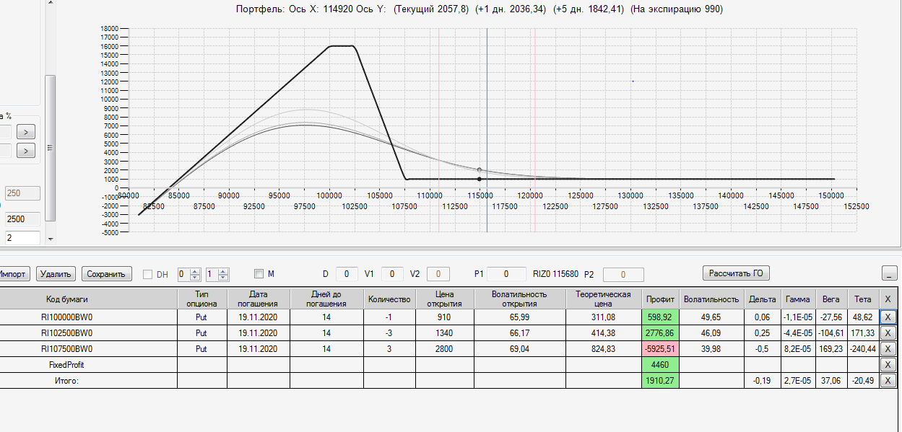
Task: Click the upper > arrow button in the % group
Action: [x=25, y=132]
